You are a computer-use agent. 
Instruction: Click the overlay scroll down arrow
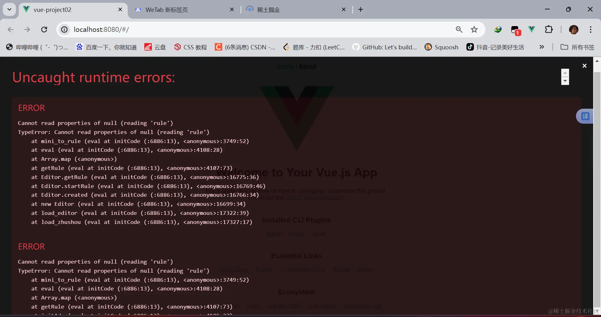click(x=565, y=81)
